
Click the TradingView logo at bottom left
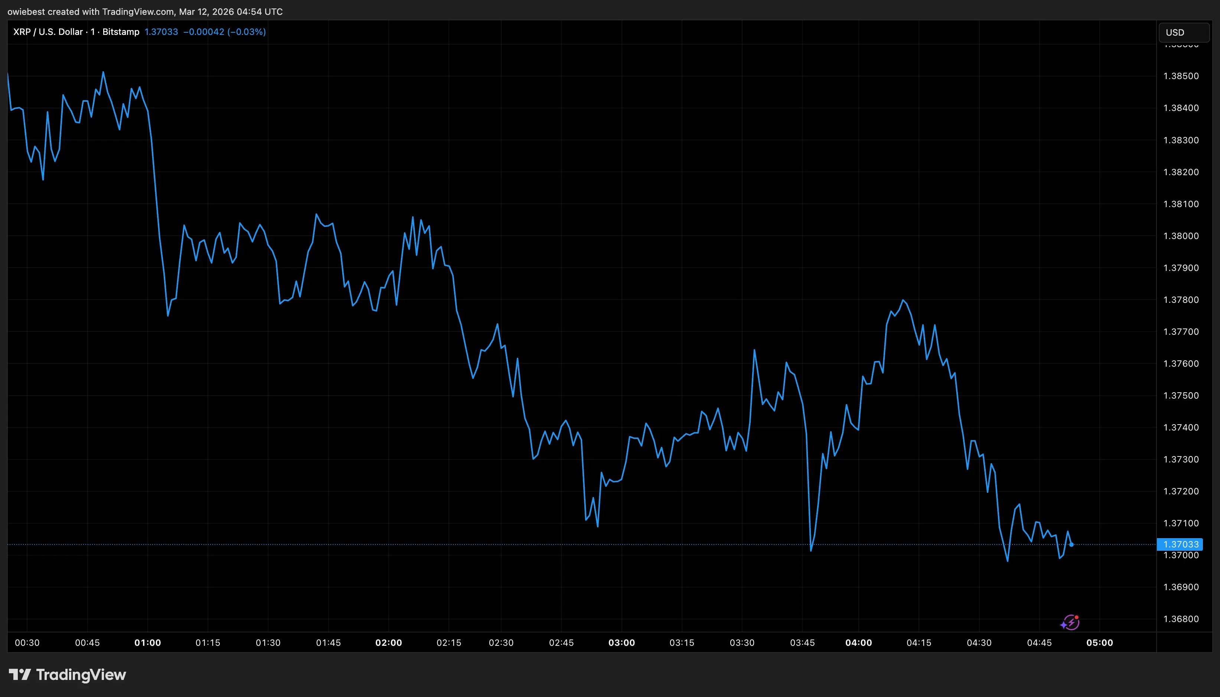coord(68,674)
